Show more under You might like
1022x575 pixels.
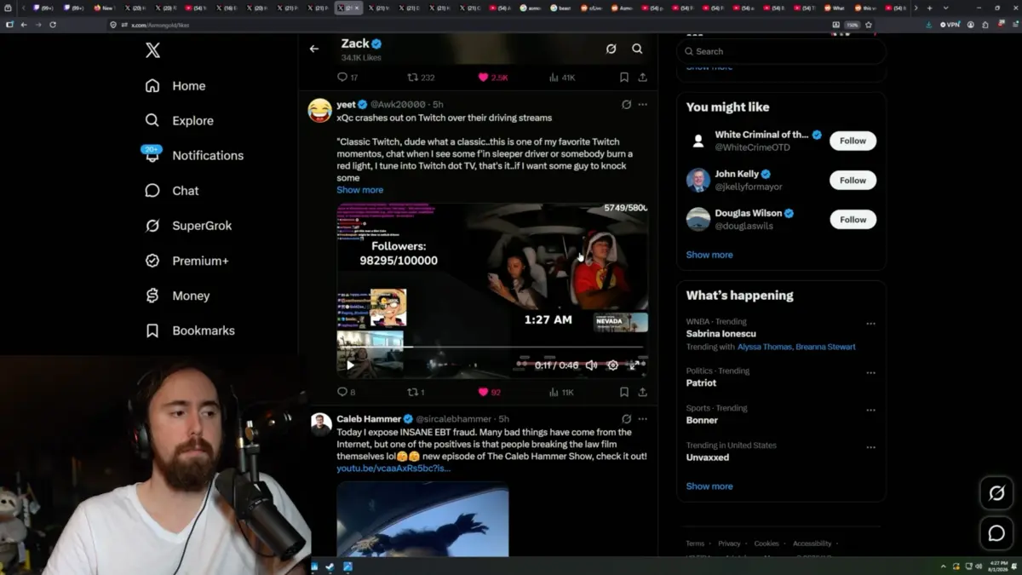[x=709, y=255]
